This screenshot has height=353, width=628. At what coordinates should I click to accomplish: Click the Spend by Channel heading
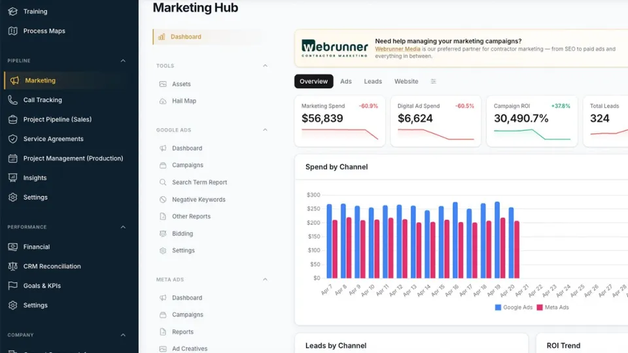tap(336, 167)
